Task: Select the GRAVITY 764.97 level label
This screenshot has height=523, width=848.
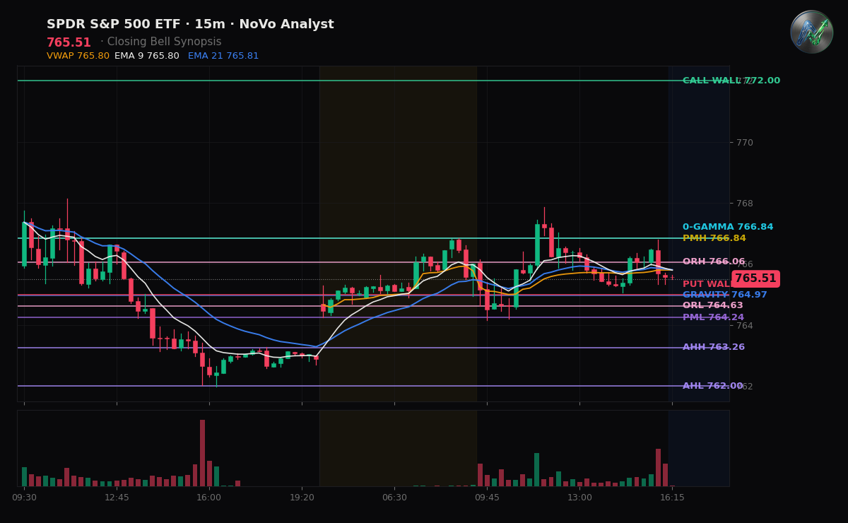Action: 725,295
